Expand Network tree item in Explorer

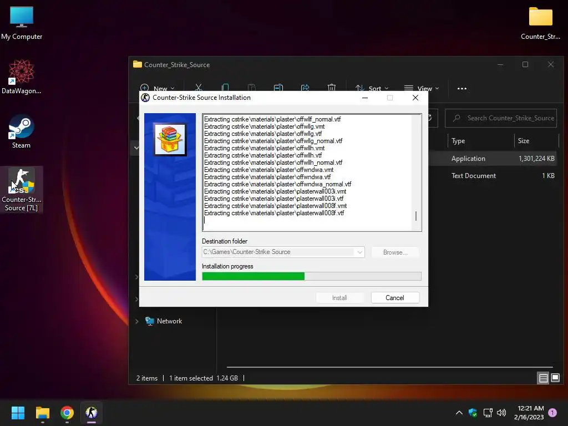(137, 321)
